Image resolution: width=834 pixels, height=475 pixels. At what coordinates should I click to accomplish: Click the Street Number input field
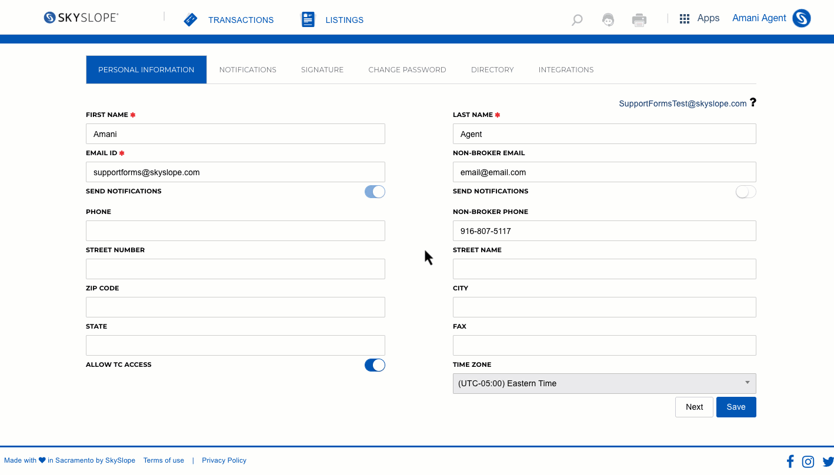235,269
